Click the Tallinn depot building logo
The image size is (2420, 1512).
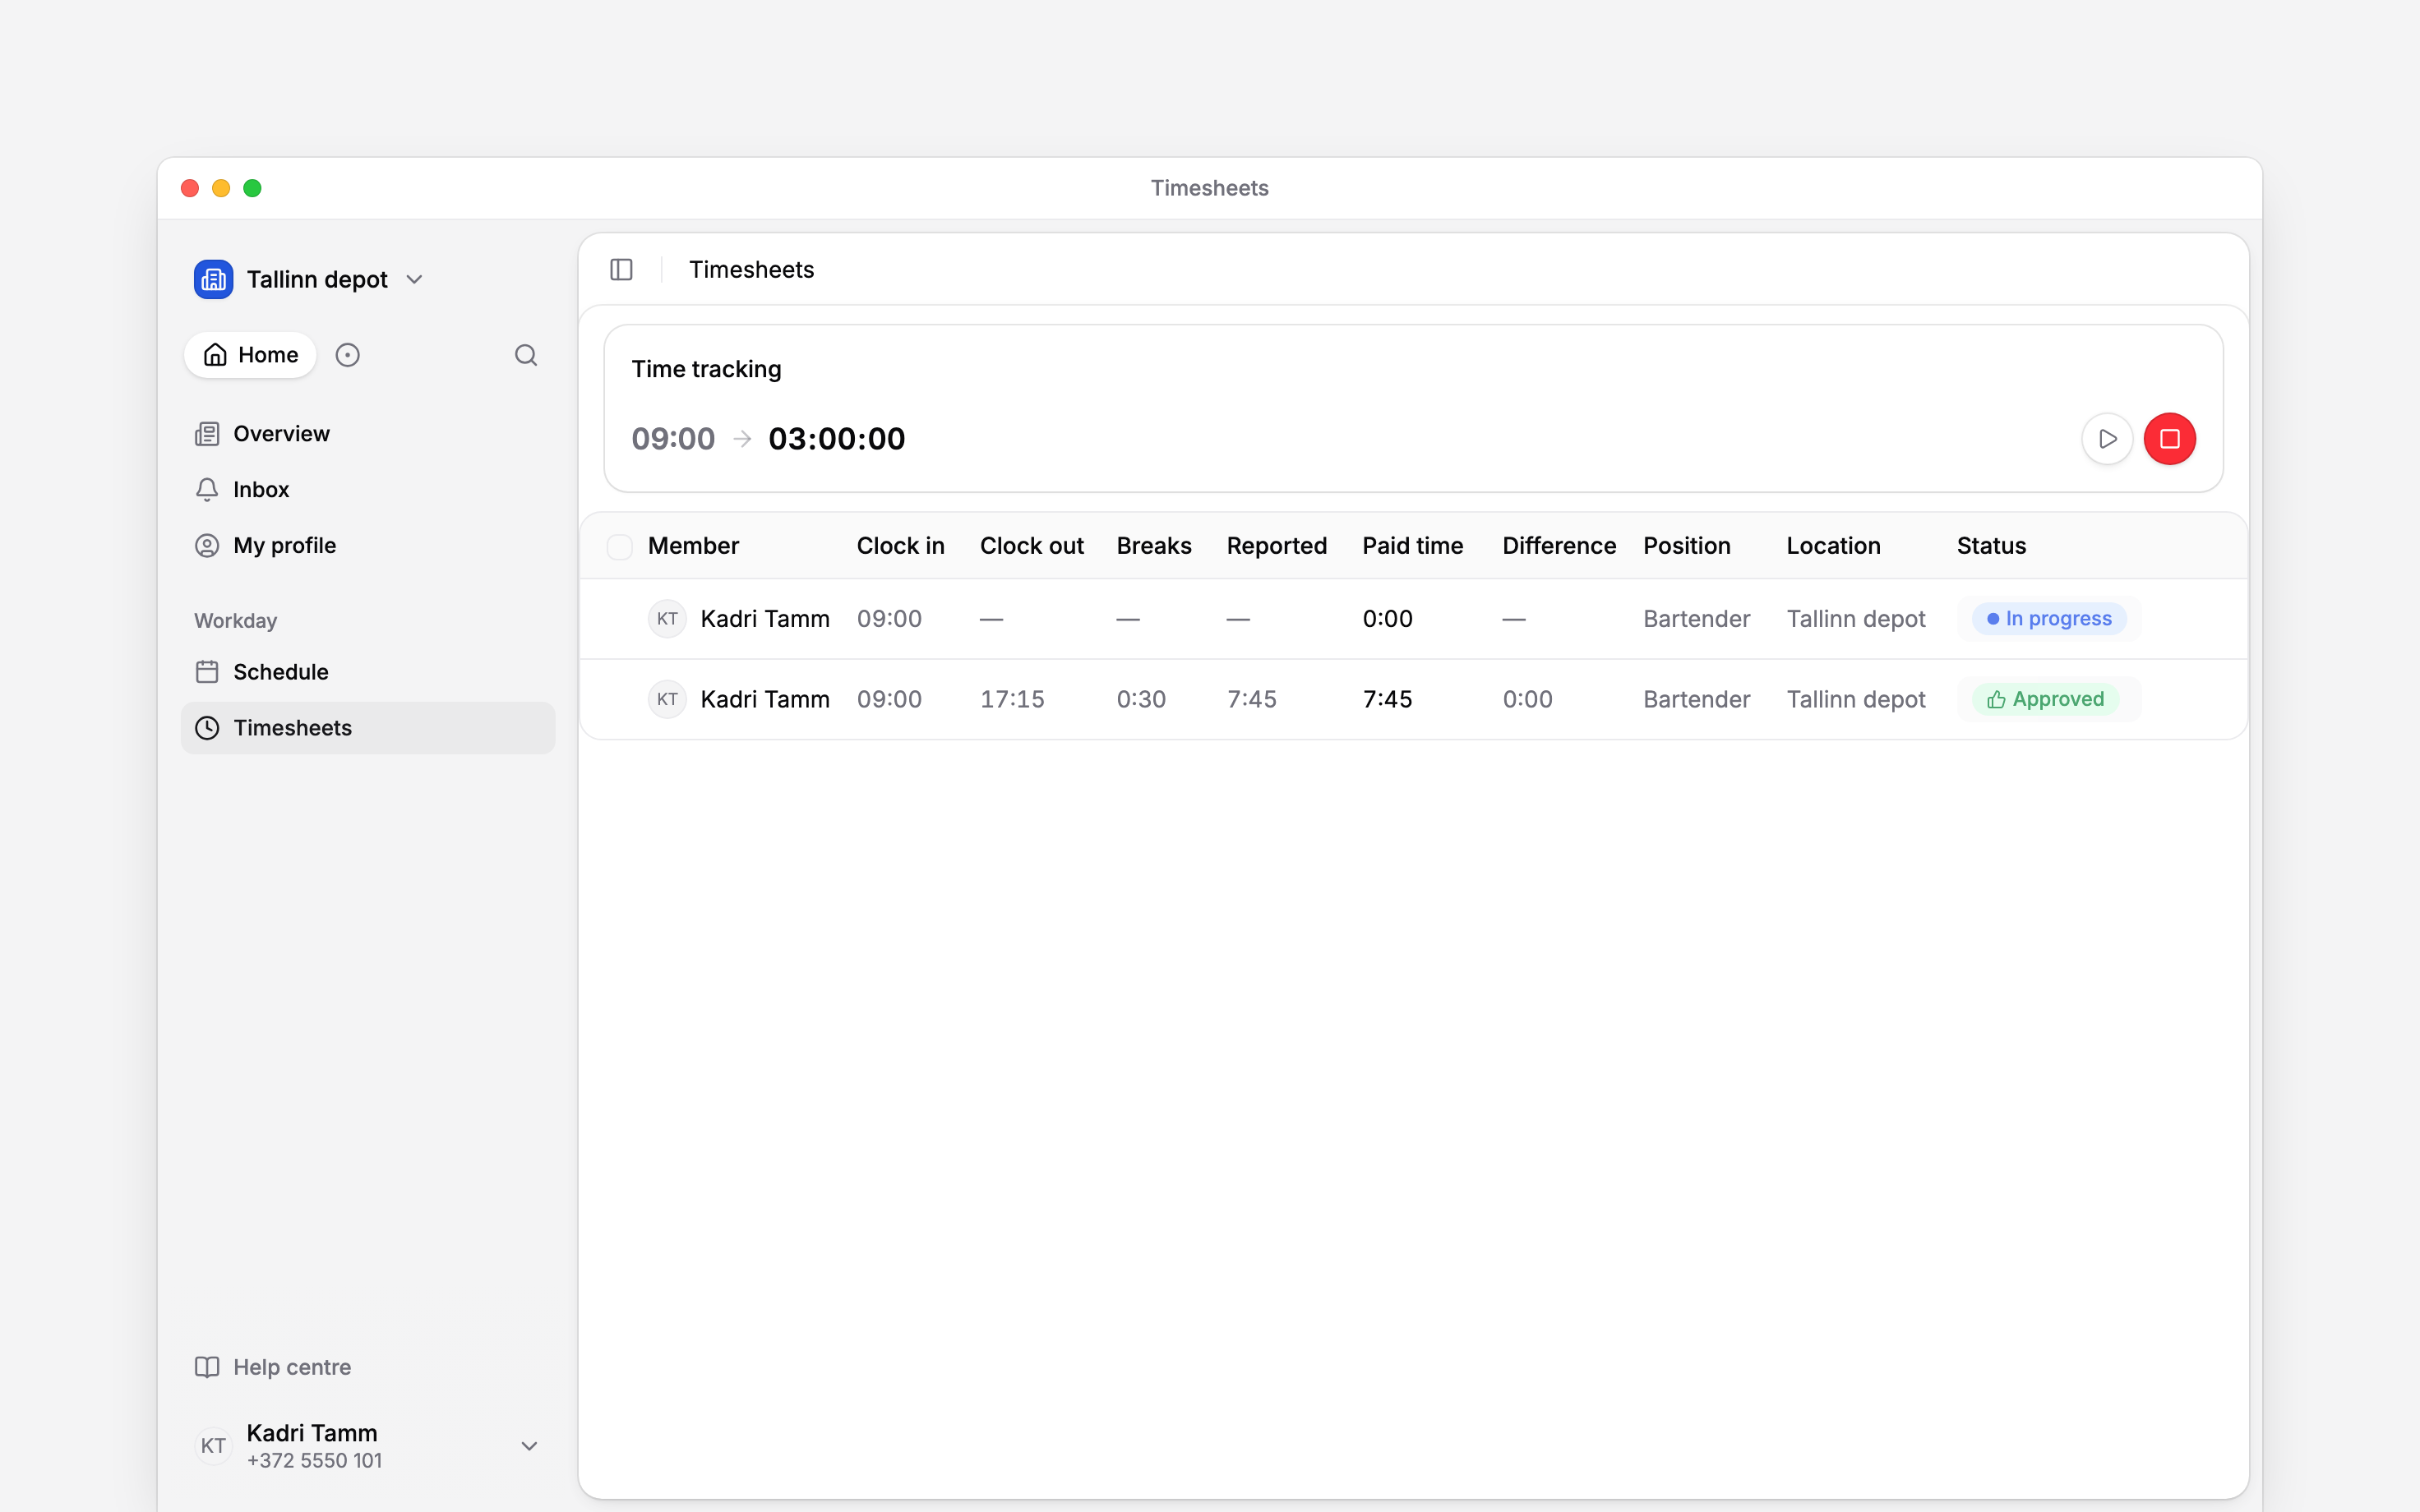[x=213, y=280]
